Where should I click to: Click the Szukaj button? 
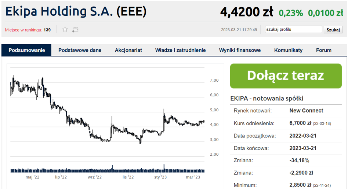[333, 30]
